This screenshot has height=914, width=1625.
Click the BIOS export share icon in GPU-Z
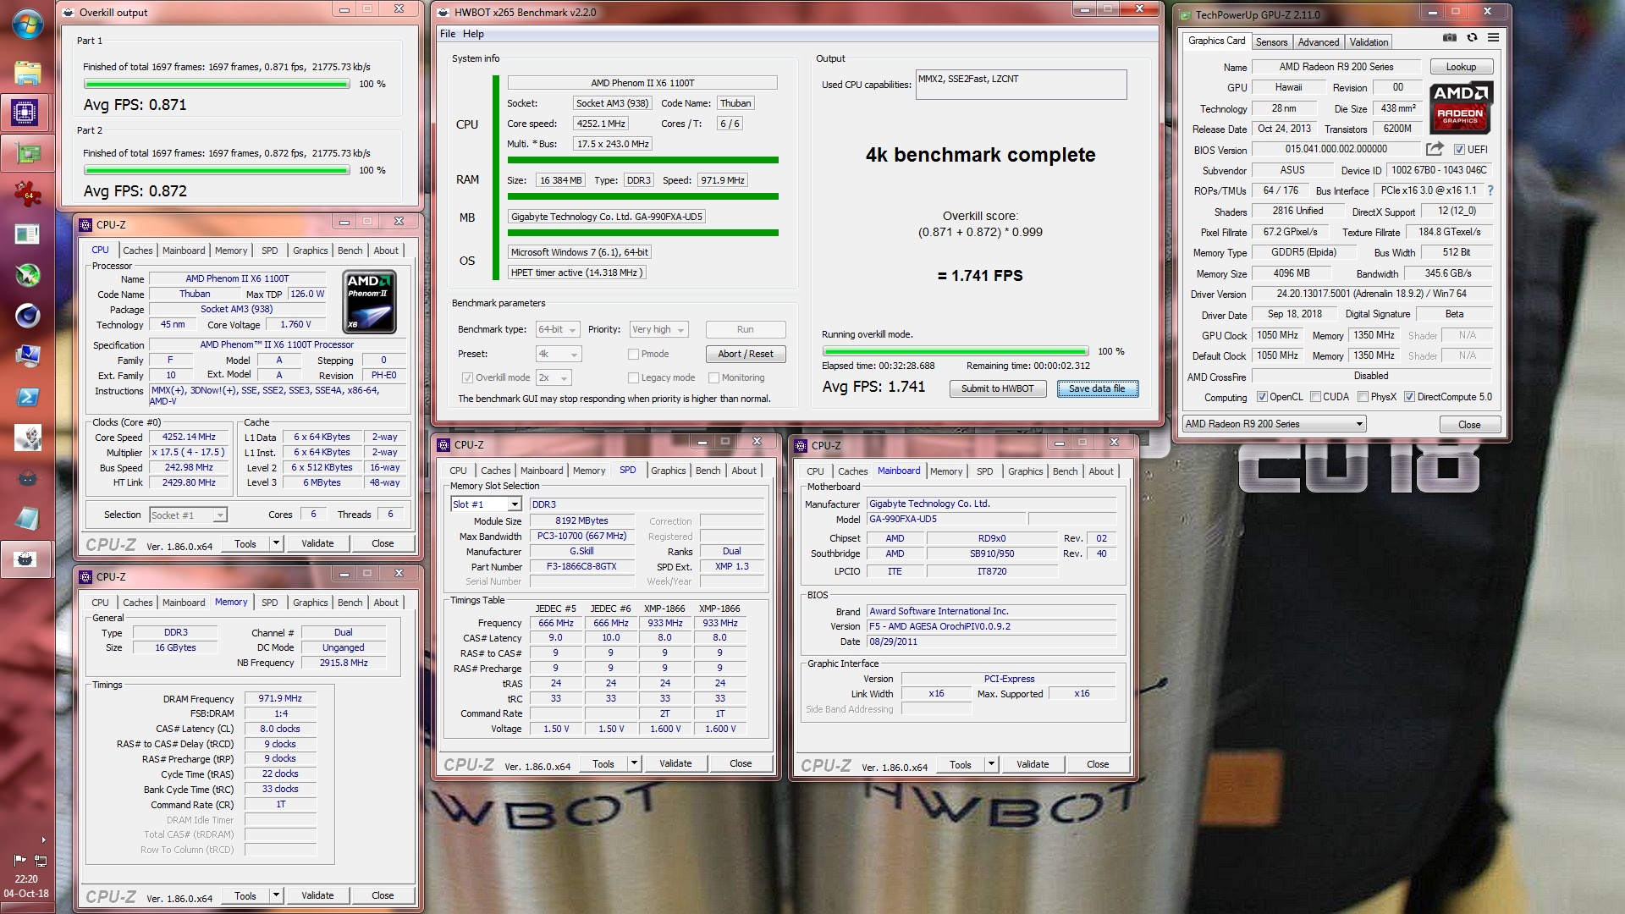[x=1434, y=149]
